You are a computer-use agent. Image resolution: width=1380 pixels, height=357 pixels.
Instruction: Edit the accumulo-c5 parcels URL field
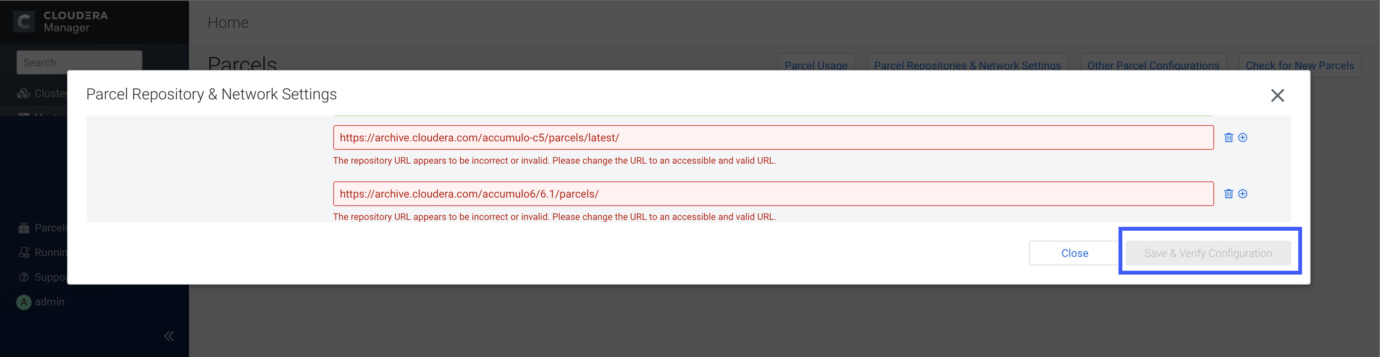pos(773,137)
